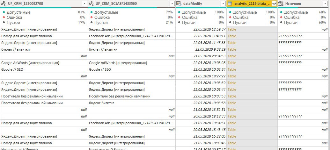The image size is (330, 150).
Task: Select null UF_CRM_1530092708 cell in 19:27:22 row
Action: coord(44,76)
